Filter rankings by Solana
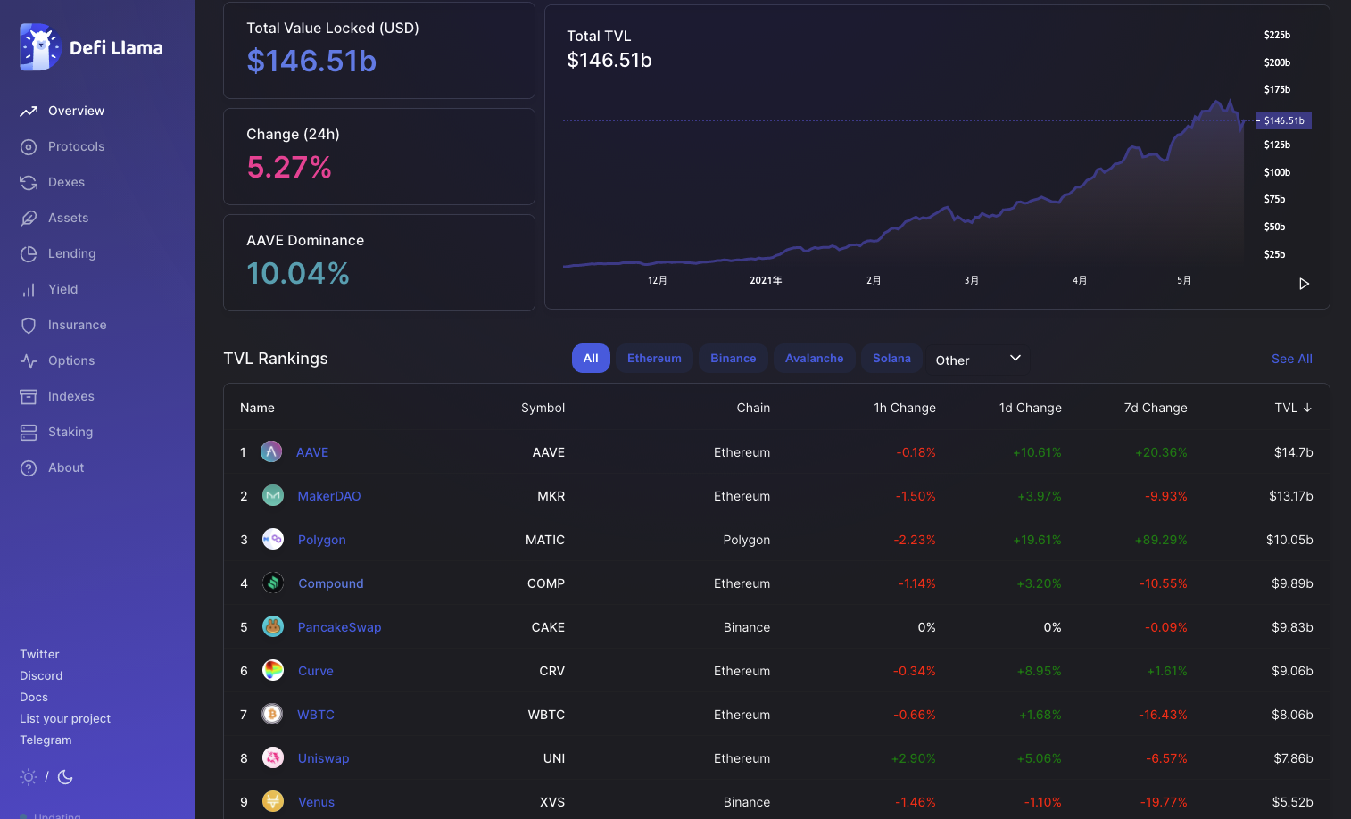This screenshot has width=1351, height=819. (891, 358)
